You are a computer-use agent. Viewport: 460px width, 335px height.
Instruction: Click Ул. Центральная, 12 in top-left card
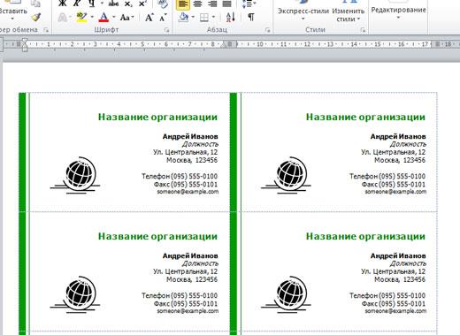click(186, 152)
